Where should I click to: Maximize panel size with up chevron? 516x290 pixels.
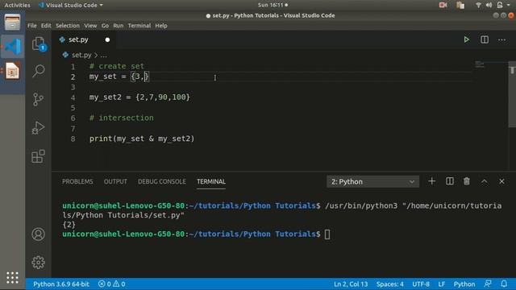click(485, 181)
